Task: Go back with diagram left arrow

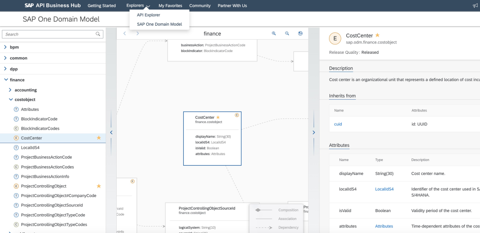Action: pyautogui.click(x=124, y=34)
